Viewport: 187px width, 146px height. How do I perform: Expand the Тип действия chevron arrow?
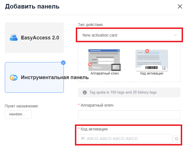(175, 35)
